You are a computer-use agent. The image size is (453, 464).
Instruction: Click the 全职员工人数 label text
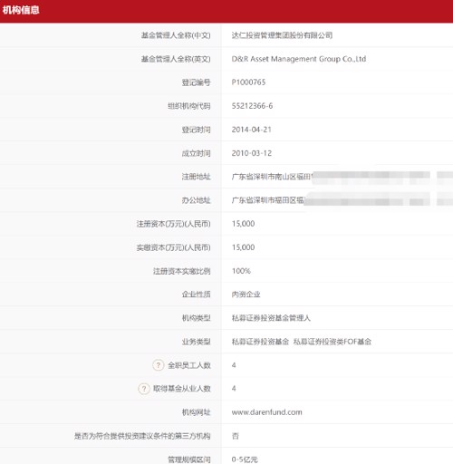click(189, 365)
